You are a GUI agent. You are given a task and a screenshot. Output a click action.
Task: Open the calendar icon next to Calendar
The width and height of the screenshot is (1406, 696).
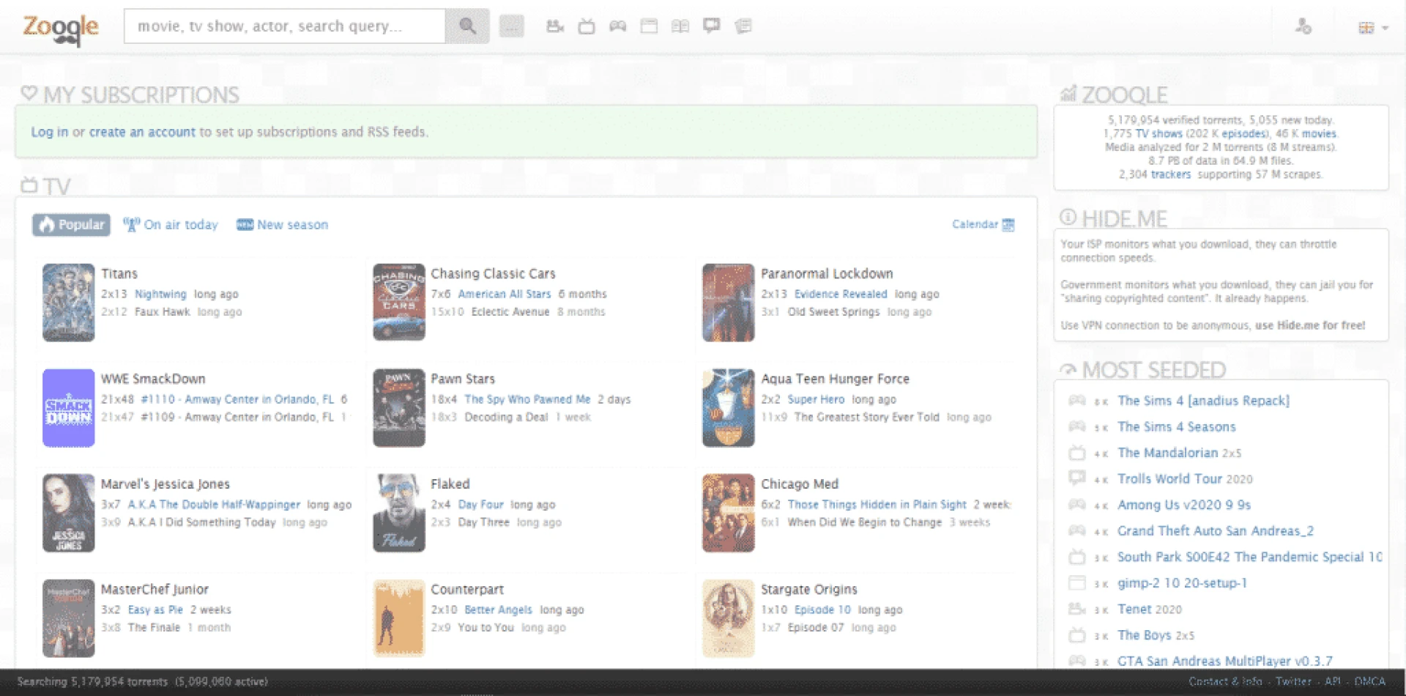[1008, 224]
